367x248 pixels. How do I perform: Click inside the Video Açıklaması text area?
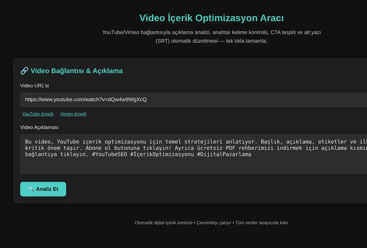194,154
